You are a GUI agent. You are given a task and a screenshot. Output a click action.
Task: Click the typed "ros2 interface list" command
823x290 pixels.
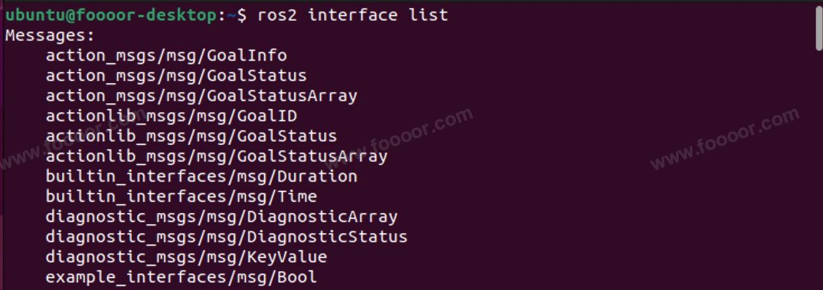pyautogui.click(x=353, y=15)
